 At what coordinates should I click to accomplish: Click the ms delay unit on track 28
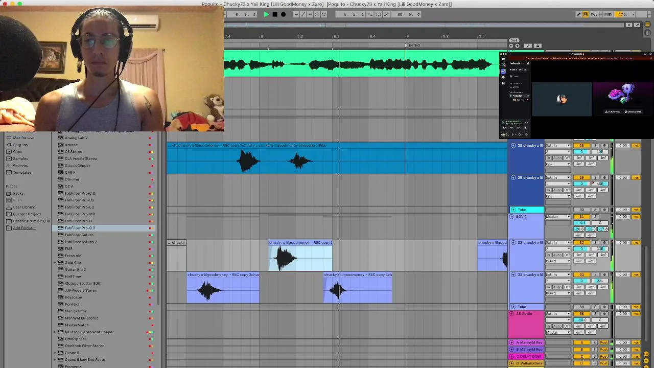coord(636,146)
